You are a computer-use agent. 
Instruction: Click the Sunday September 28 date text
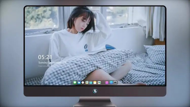[x=52, y=63]
